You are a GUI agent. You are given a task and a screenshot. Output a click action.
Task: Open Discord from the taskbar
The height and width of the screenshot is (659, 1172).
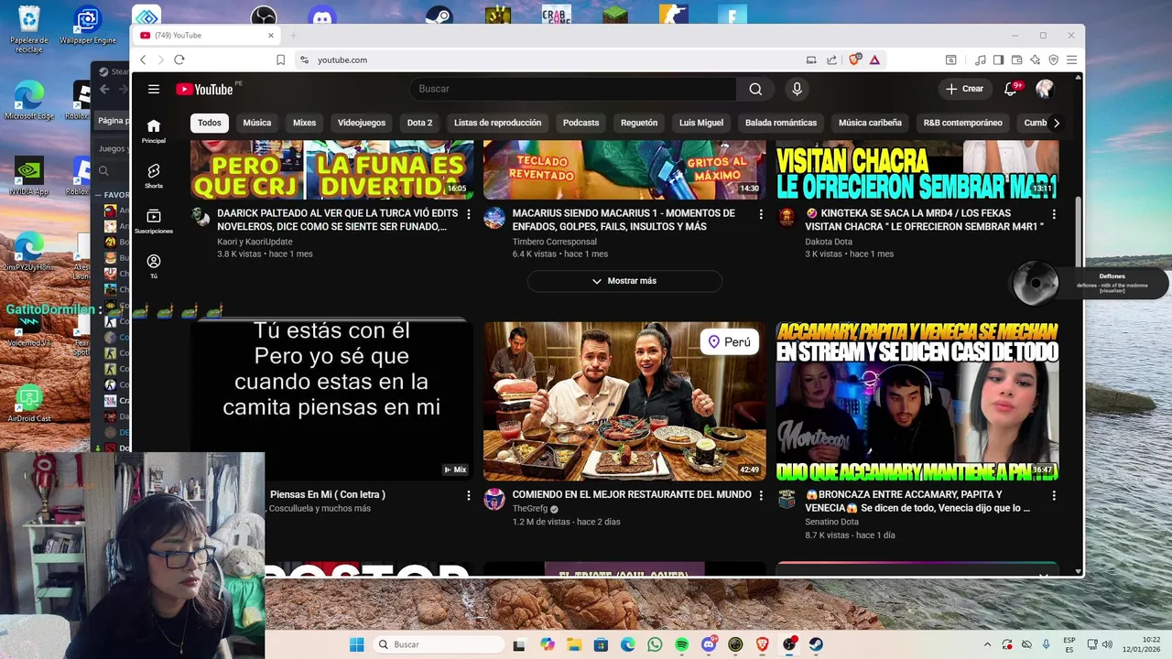pos(709,644)
